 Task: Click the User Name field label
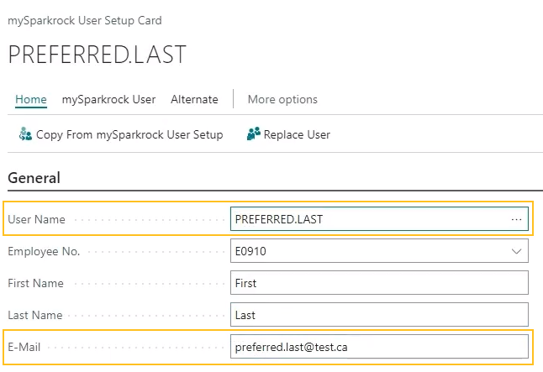[x=36, y=219]
